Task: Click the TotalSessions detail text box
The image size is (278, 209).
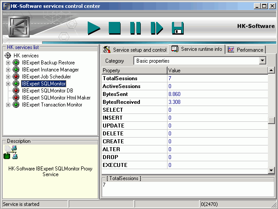Action: pos(188,189)
